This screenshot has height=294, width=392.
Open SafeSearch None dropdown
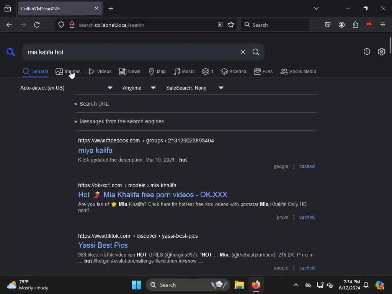pos(194,88)
